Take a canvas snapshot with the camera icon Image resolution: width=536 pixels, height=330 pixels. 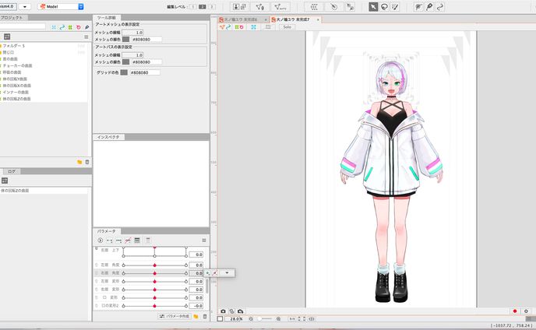pos(224,311)
